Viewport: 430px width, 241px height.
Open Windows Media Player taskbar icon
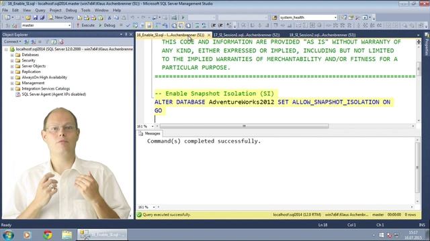(27, 235)
